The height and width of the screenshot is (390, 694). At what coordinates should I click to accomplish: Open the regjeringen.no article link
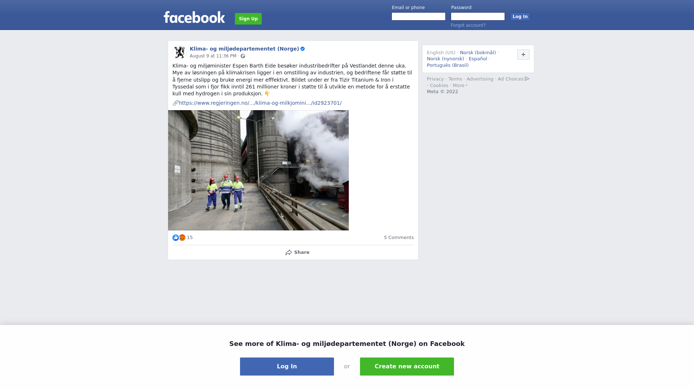(260, 103)
